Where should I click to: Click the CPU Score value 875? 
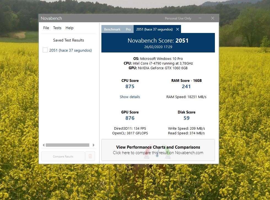(130, 86)
